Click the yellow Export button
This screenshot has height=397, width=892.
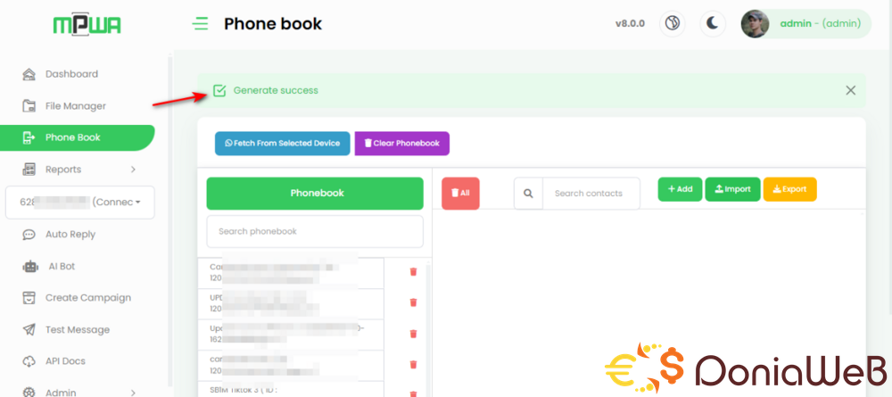[789, 189]
